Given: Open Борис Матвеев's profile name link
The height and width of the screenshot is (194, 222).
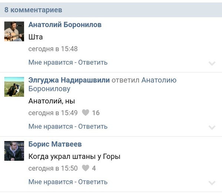Looking at the screenshot, I should point(55,144).
